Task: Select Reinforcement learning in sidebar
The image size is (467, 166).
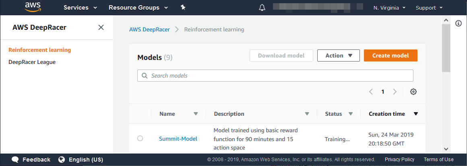Action: 39,50
